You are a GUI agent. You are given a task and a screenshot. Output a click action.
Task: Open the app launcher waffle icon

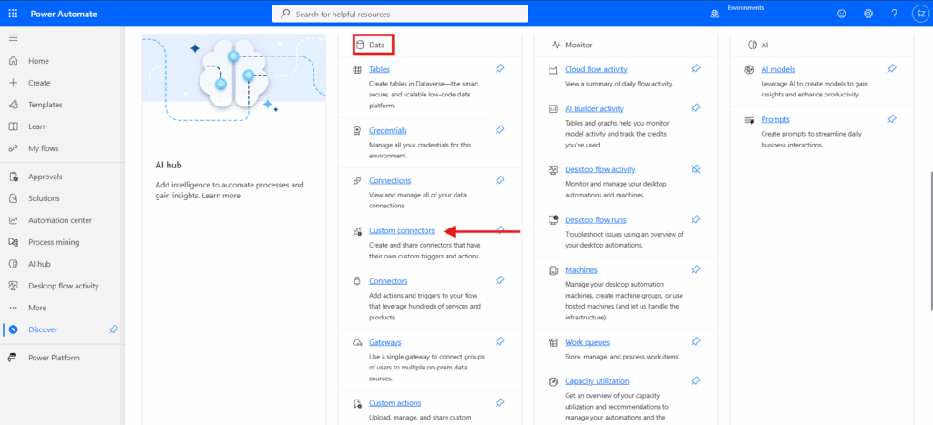point(13,14)
